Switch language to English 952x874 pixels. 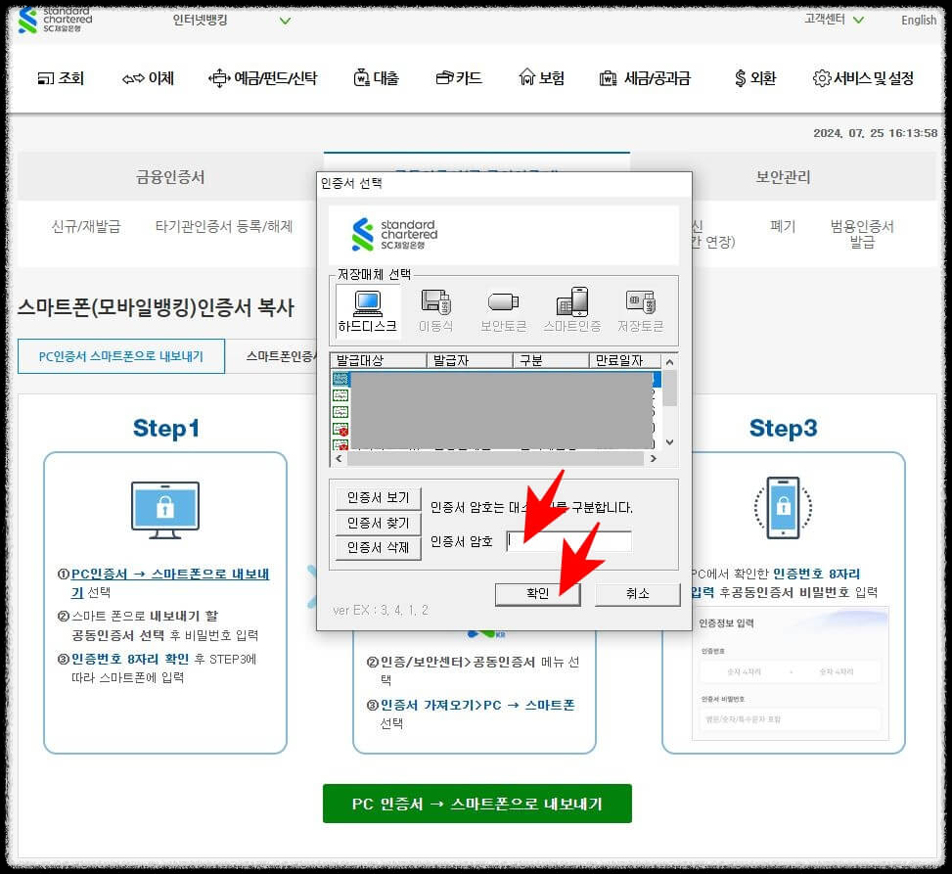(919, 20)
